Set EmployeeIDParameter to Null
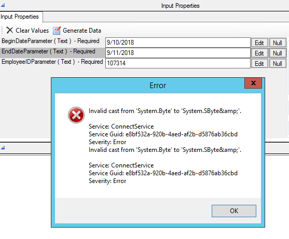 (x=278, y=64)
